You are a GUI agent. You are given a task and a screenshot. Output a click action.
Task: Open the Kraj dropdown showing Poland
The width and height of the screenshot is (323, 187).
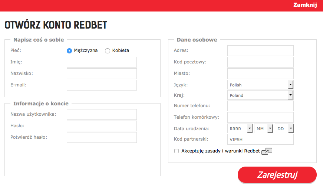(x=260, y=95)
